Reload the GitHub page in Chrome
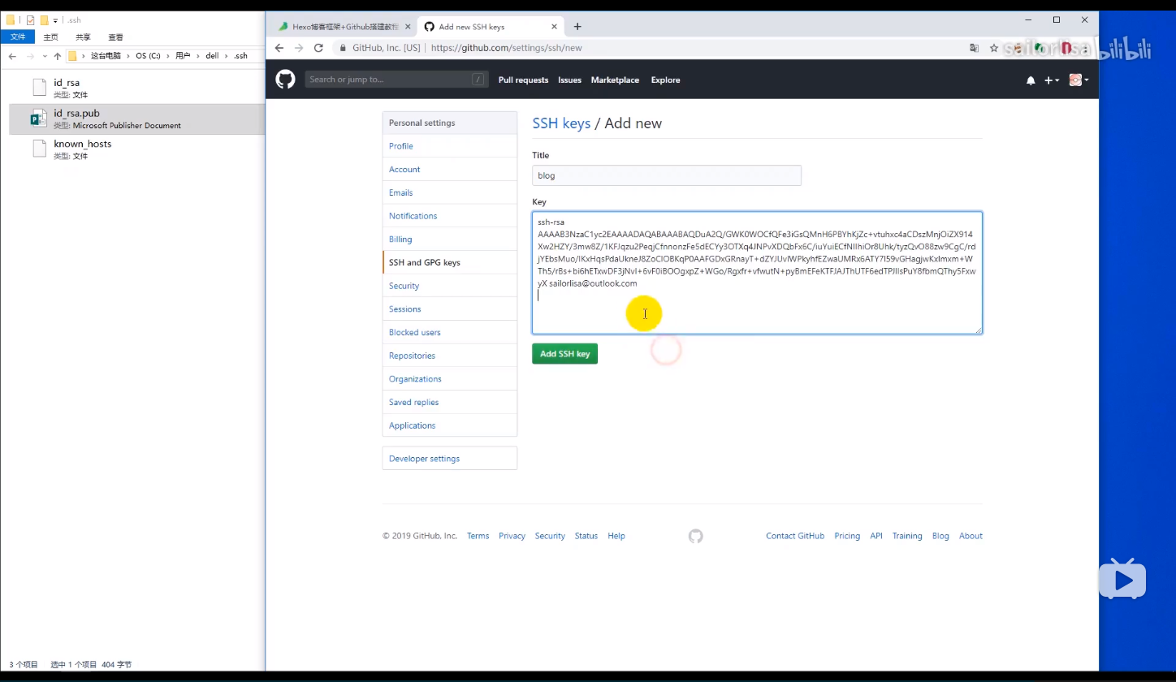Screen dimensions: 1176x682 [x=318, y=48]
